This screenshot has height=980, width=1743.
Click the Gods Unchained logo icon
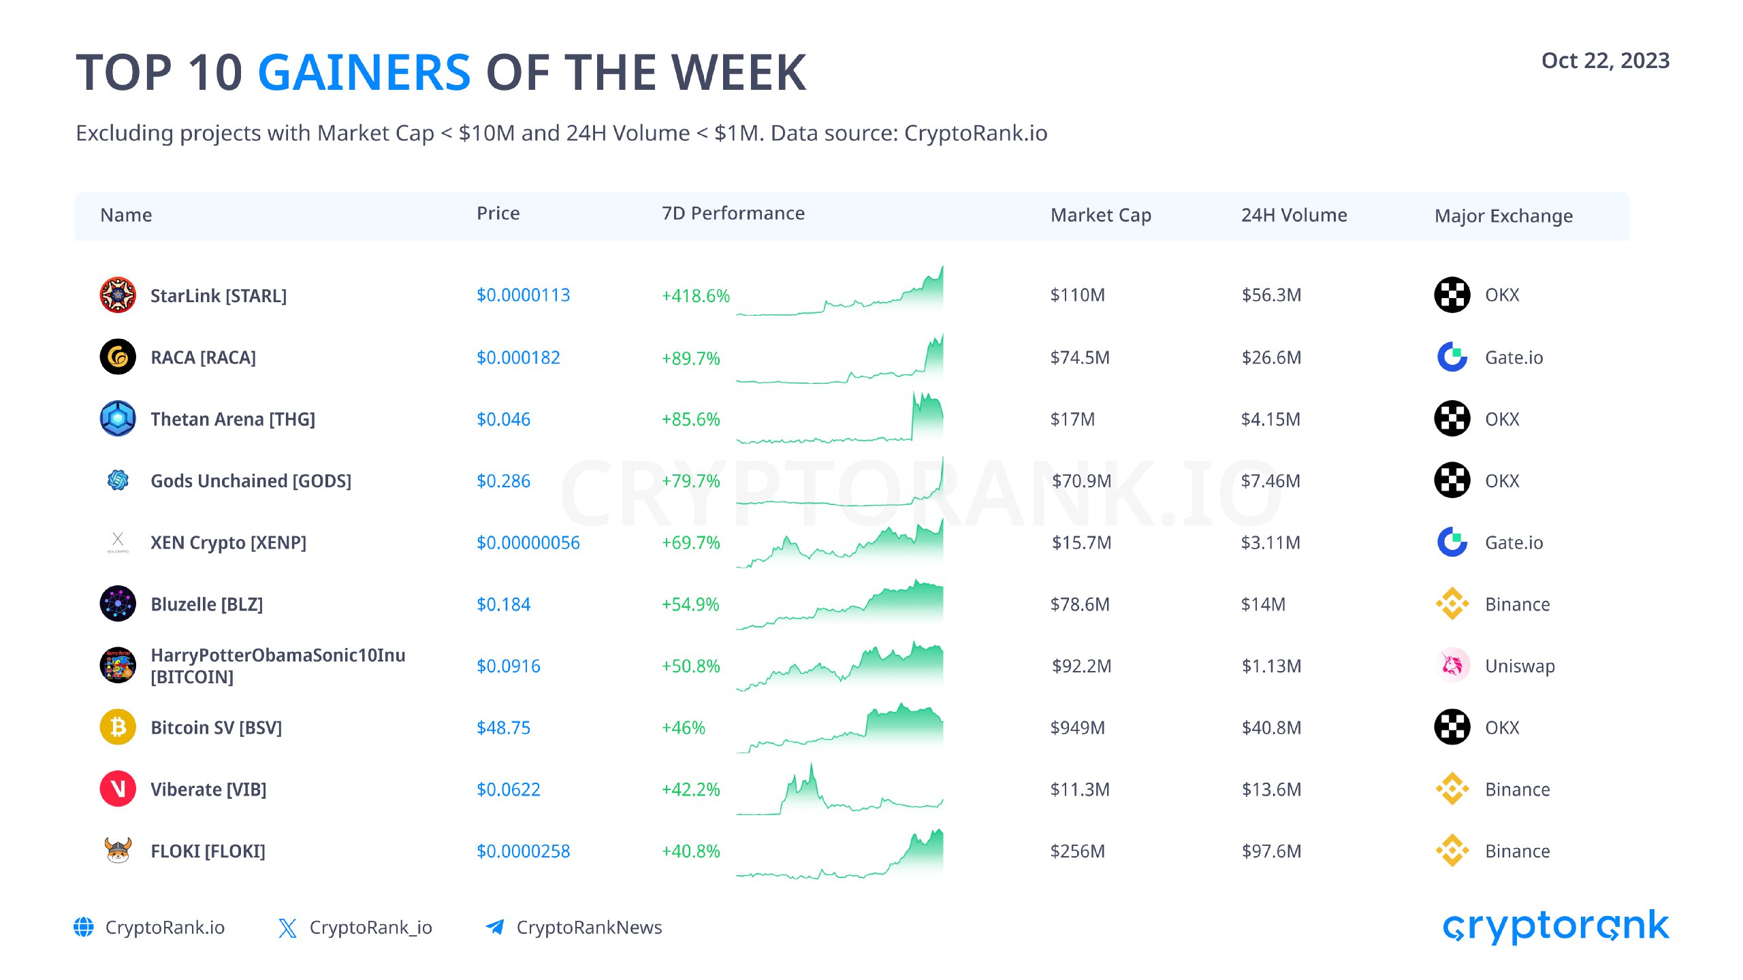[x=118, y=480]
